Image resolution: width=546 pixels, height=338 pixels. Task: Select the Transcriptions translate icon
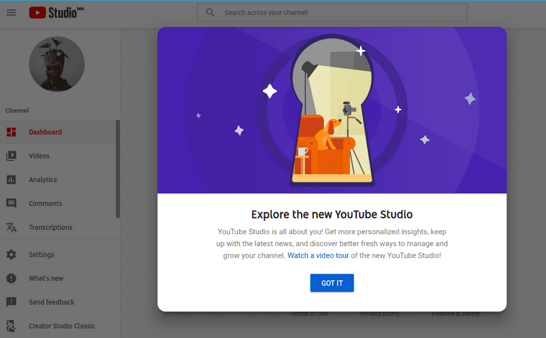pyautogui.click(x=12, y=227)
